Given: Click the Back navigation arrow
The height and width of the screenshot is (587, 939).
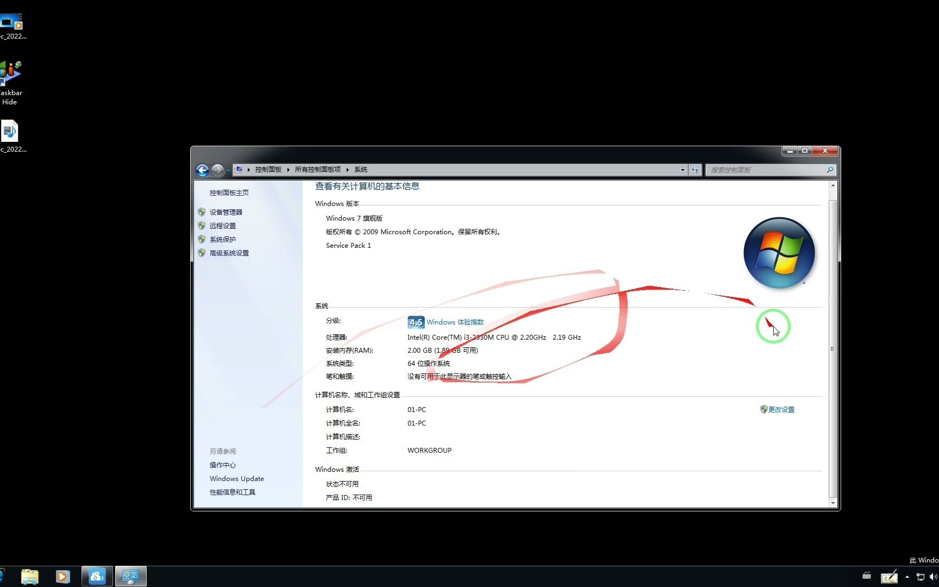Looking at the screenshot, I should [x=202, y=170].
